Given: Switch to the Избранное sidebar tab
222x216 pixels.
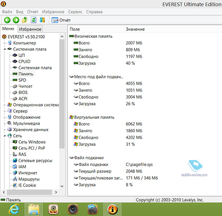Looking at the screenshot, I should [x=30, y=29].
